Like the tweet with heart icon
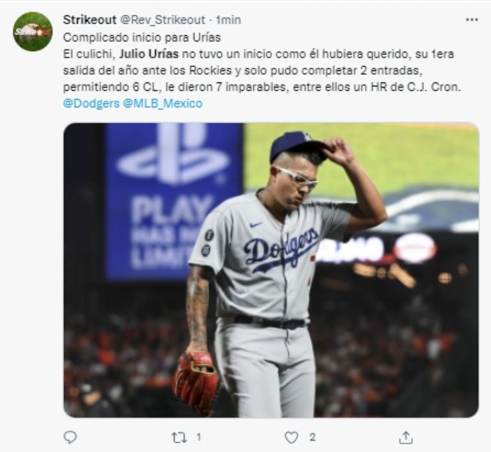This screenshot has height=452, width=491. click(292, 437)
